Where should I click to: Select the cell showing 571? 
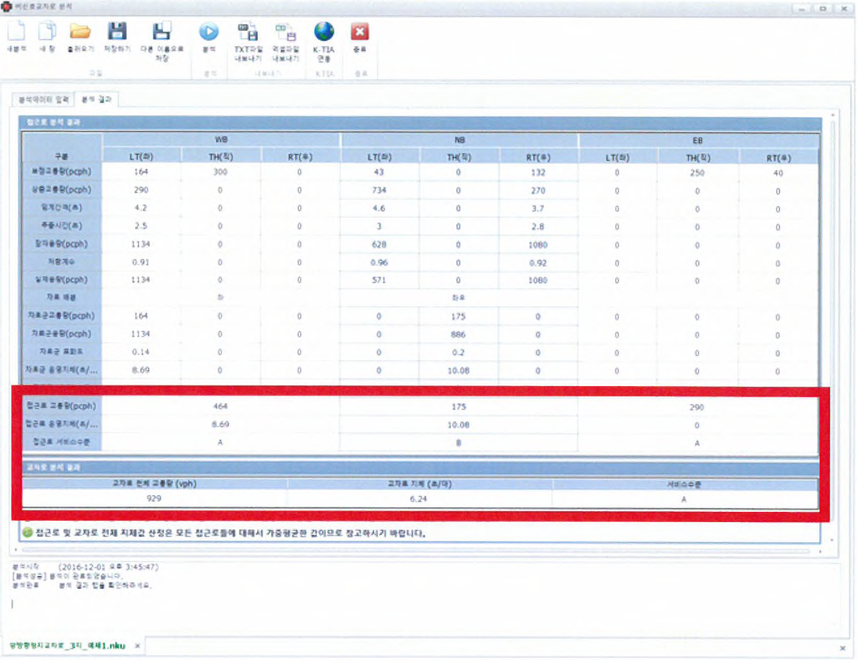click(379, 280)
